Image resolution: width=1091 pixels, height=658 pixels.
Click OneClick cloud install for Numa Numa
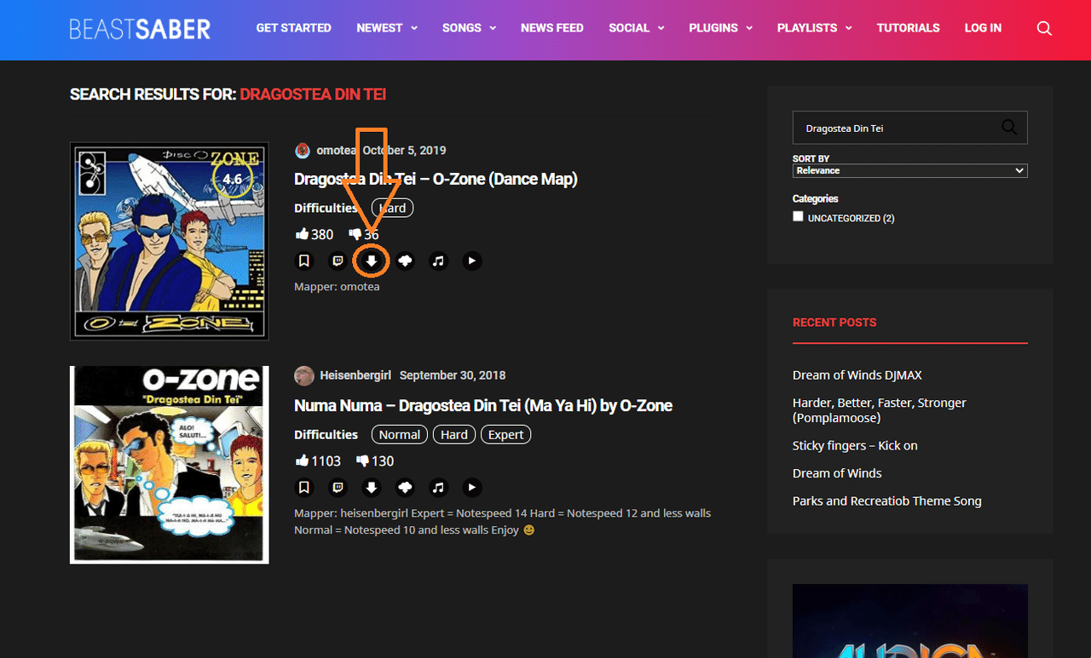click(x=405, y=488)
